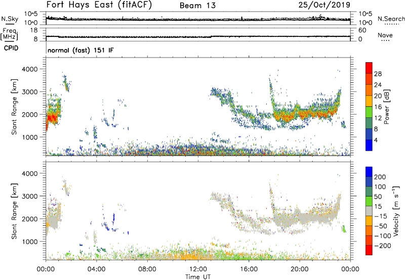Click the noise trace in the N.Sky panel

(198, 19)
